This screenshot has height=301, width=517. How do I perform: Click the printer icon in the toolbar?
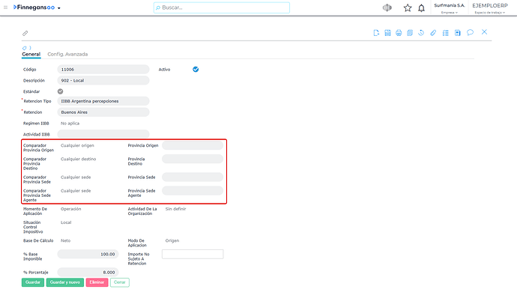click(399, 33)
